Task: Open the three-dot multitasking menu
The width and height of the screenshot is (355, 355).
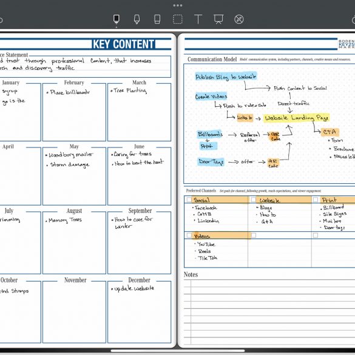Action: (x=177, y=5)
